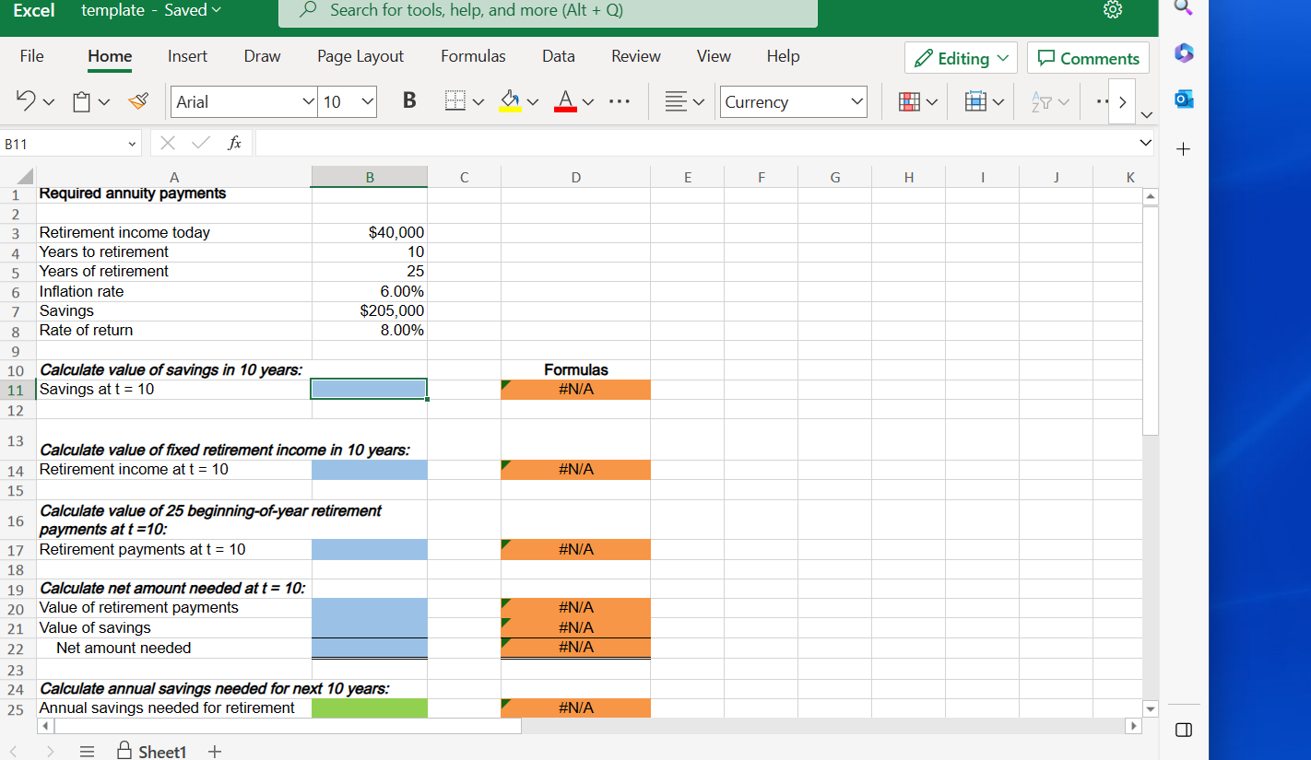Open the Comments pane
The width and height of the screenshot is (1311, 760).
[x=1088, y=56]
